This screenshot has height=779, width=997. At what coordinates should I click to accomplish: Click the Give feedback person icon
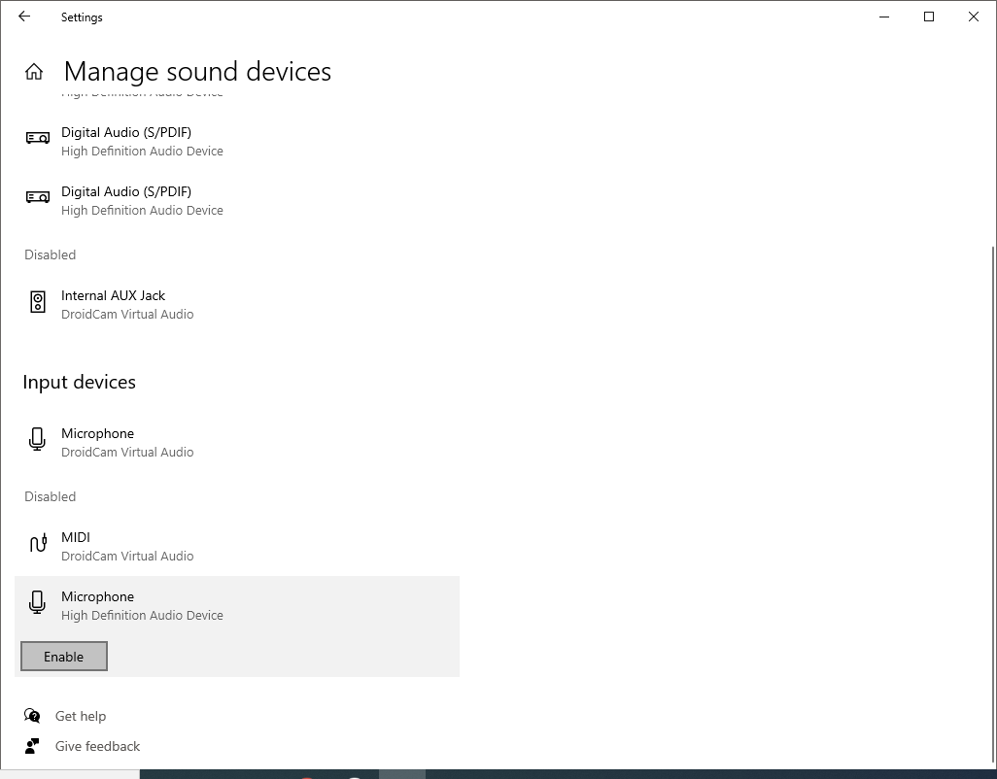(x=32, y=746)
